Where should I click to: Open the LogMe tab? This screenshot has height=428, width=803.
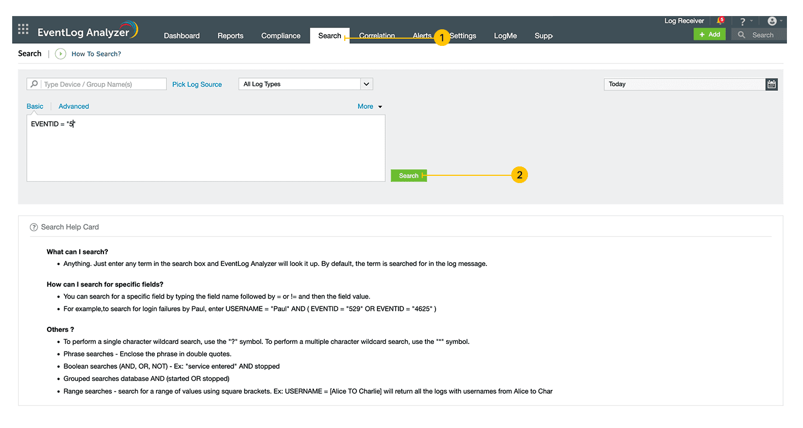505,35
